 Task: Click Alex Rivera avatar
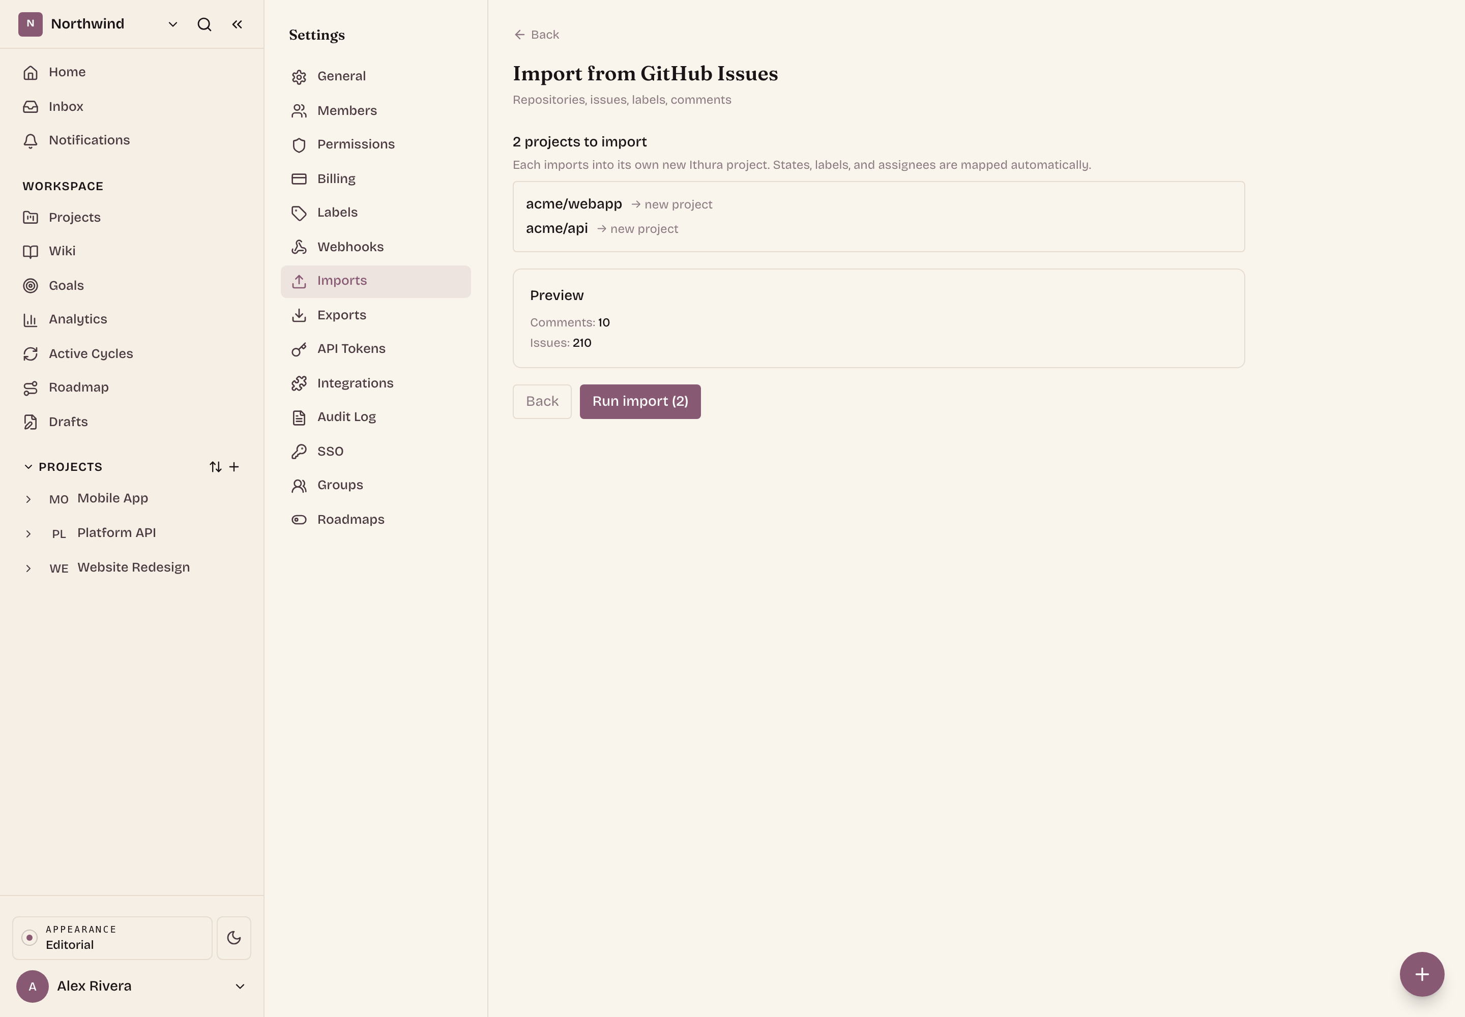(x=33, y=986)
